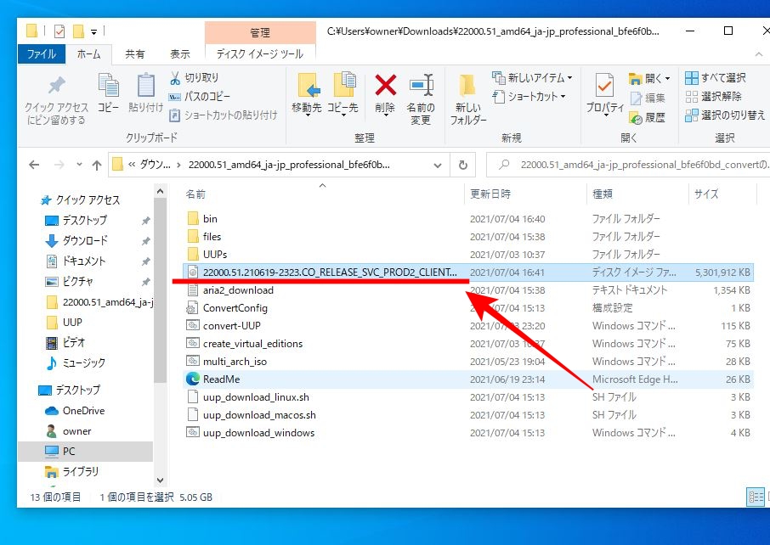Click the Back navigation arrow

[x=34, y=165]
